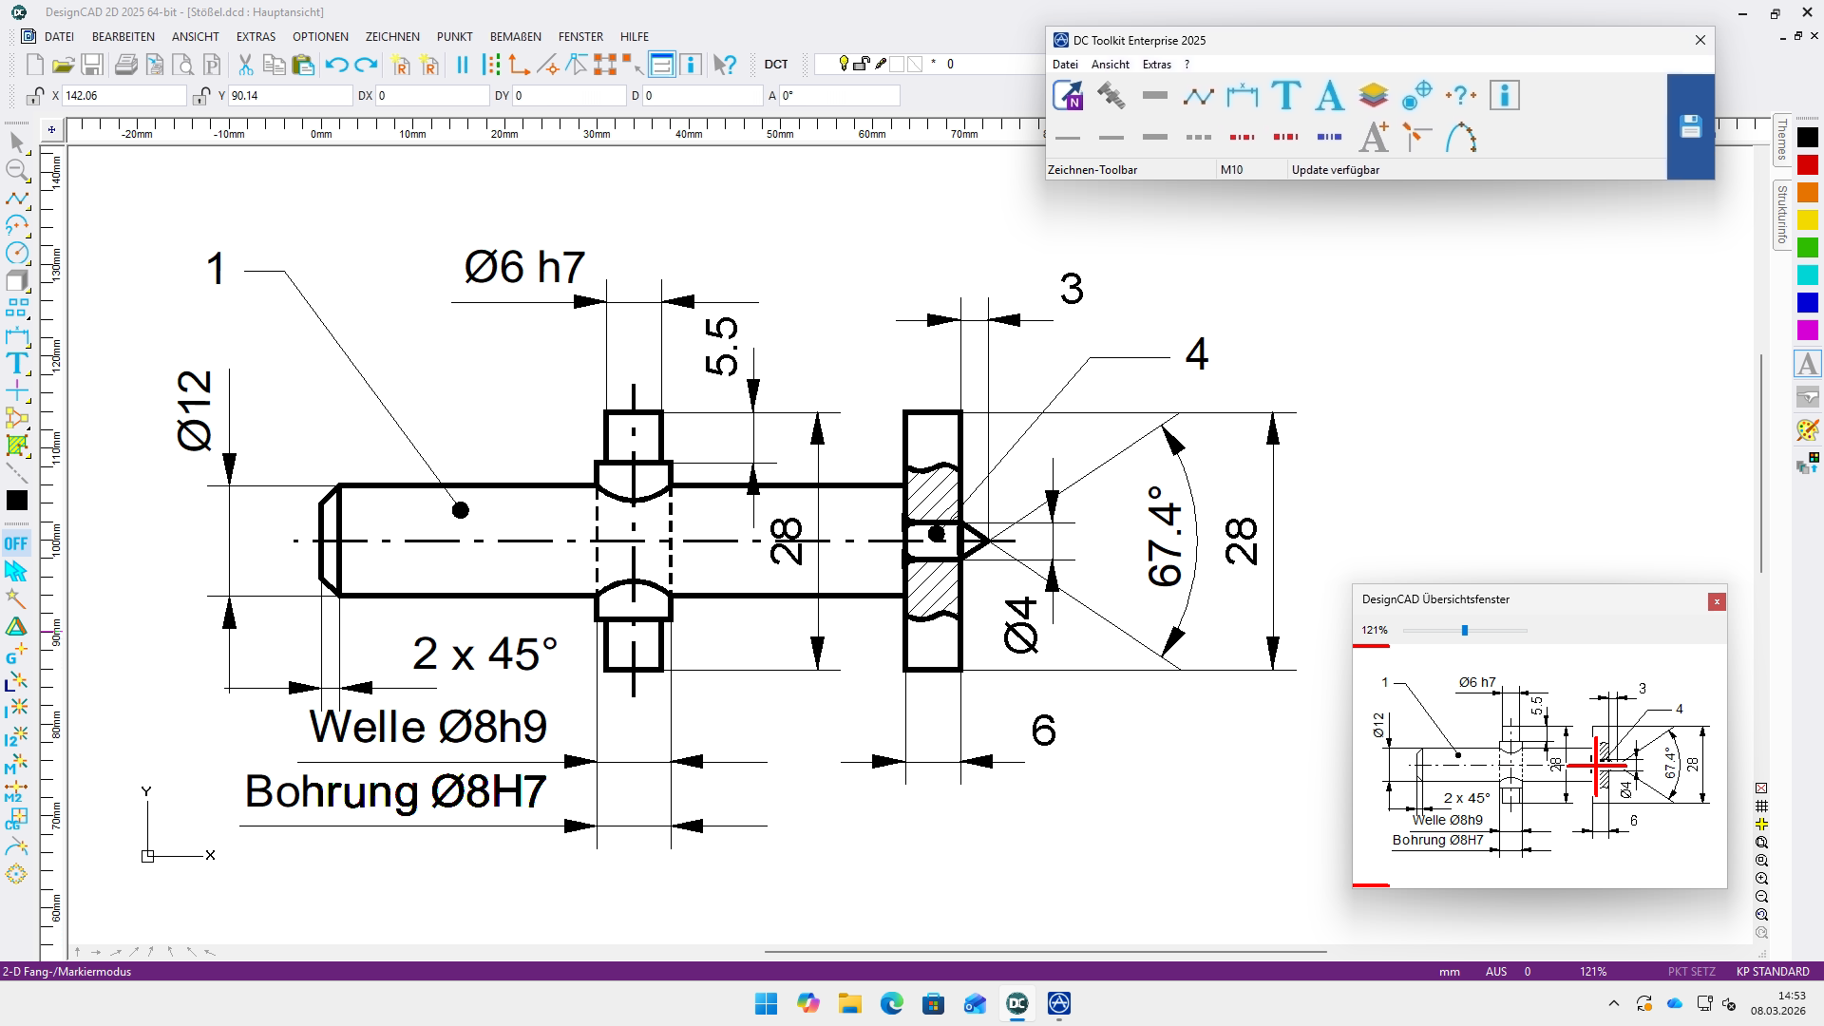
Task: Toggle the X coordinate lock icon
Action: coord(34,96)
